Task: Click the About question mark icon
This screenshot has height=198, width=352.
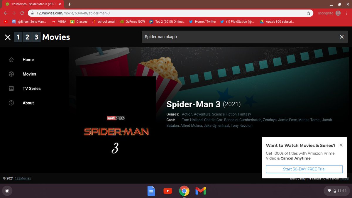Action: pos(11,103)
